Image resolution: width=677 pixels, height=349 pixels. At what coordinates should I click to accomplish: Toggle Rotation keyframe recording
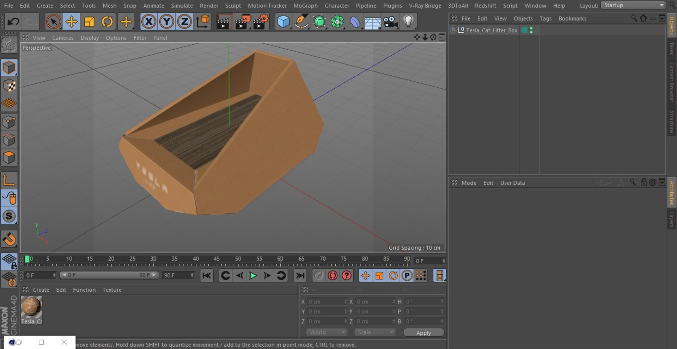coord(393,275)
